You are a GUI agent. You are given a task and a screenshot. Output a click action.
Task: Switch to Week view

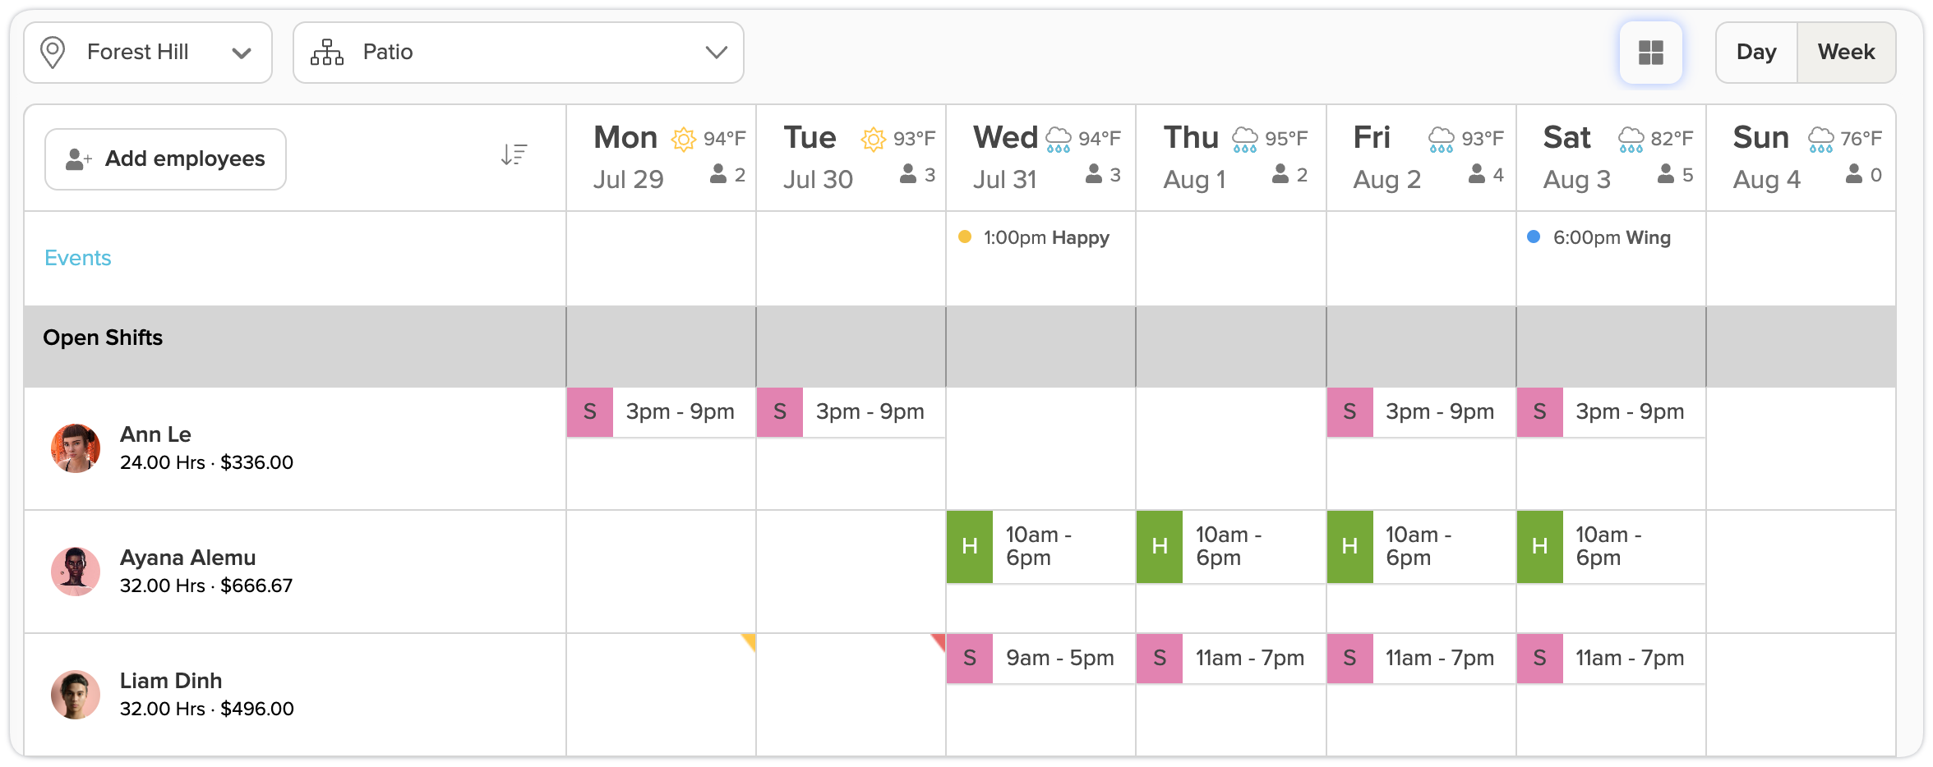tap(1846, 53)
